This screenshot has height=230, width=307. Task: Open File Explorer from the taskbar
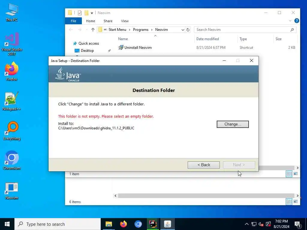click(109, 224)
